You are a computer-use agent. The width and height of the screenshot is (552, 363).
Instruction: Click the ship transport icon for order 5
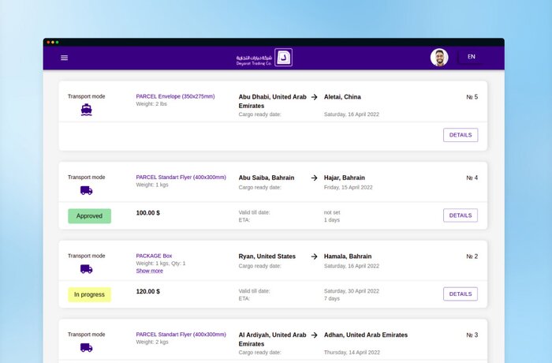[x=86, y=110]
